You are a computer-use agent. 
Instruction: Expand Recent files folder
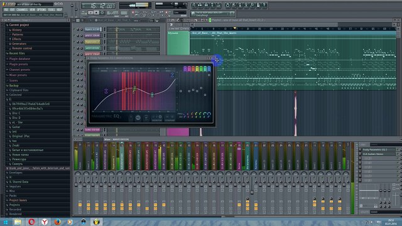click(17, 53)
